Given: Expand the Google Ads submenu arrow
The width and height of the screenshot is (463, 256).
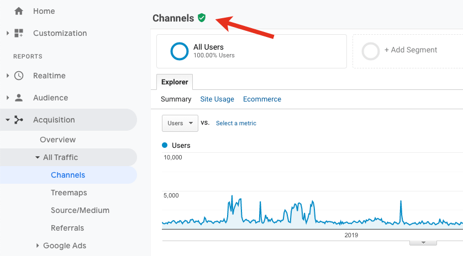Looking at the screenshot, I should (38, 246).
